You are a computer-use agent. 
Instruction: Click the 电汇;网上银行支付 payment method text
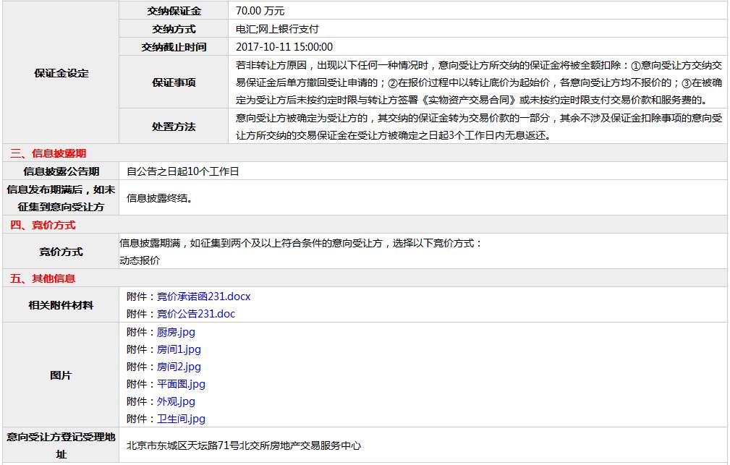coord(277,29)
